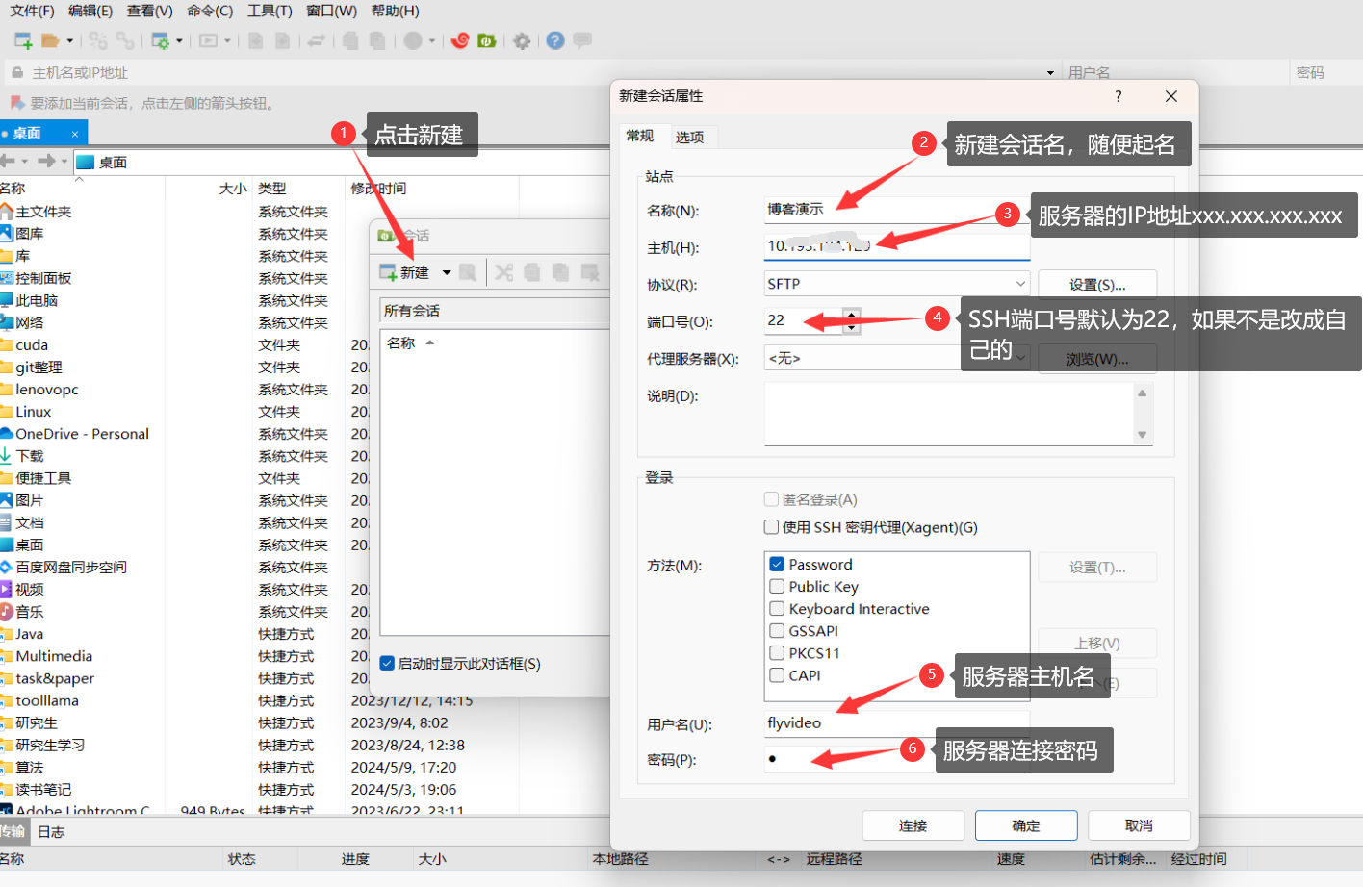Viewport: 1363px width, 887px height.
Task: Check the Public Key method checkbox
Action: pos(777,586)
